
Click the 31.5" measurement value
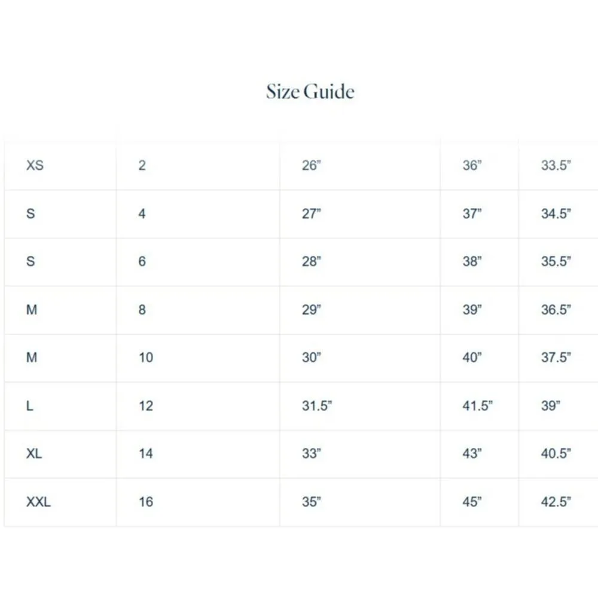point(317,405)
